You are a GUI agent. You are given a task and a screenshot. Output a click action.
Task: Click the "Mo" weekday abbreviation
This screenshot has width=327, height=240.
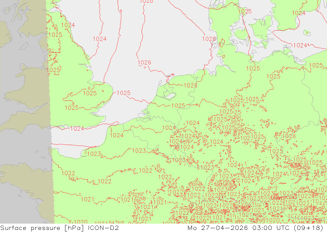[x=192, y=228]
